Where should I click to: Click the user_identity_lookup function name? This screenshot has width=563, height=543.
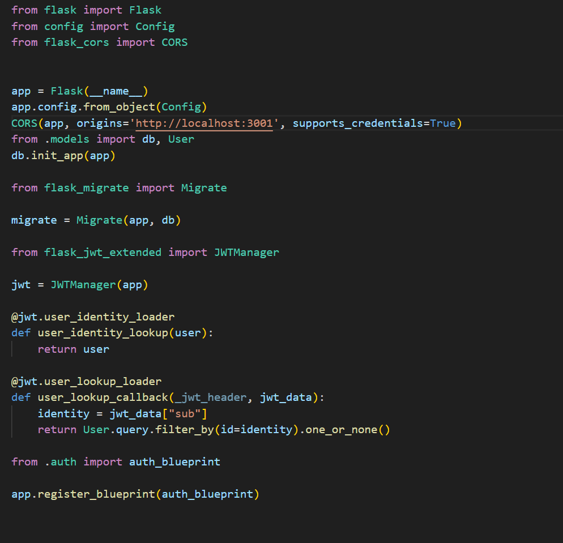[x=103, y=333]
